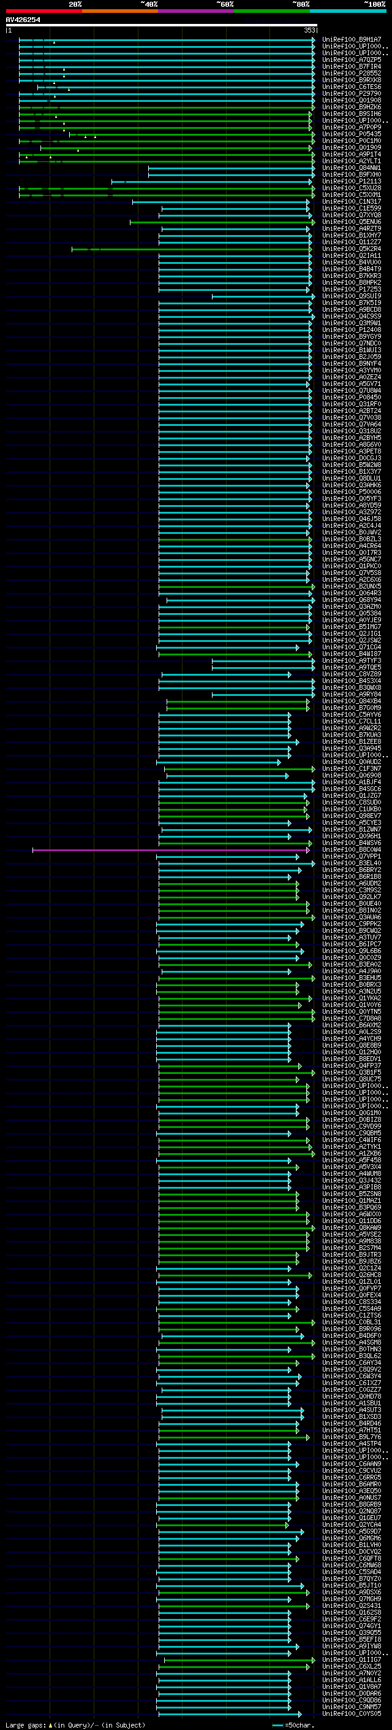
Task: Open the UniRef100_A7QZP5 hit label
Action: click(352, 60)
